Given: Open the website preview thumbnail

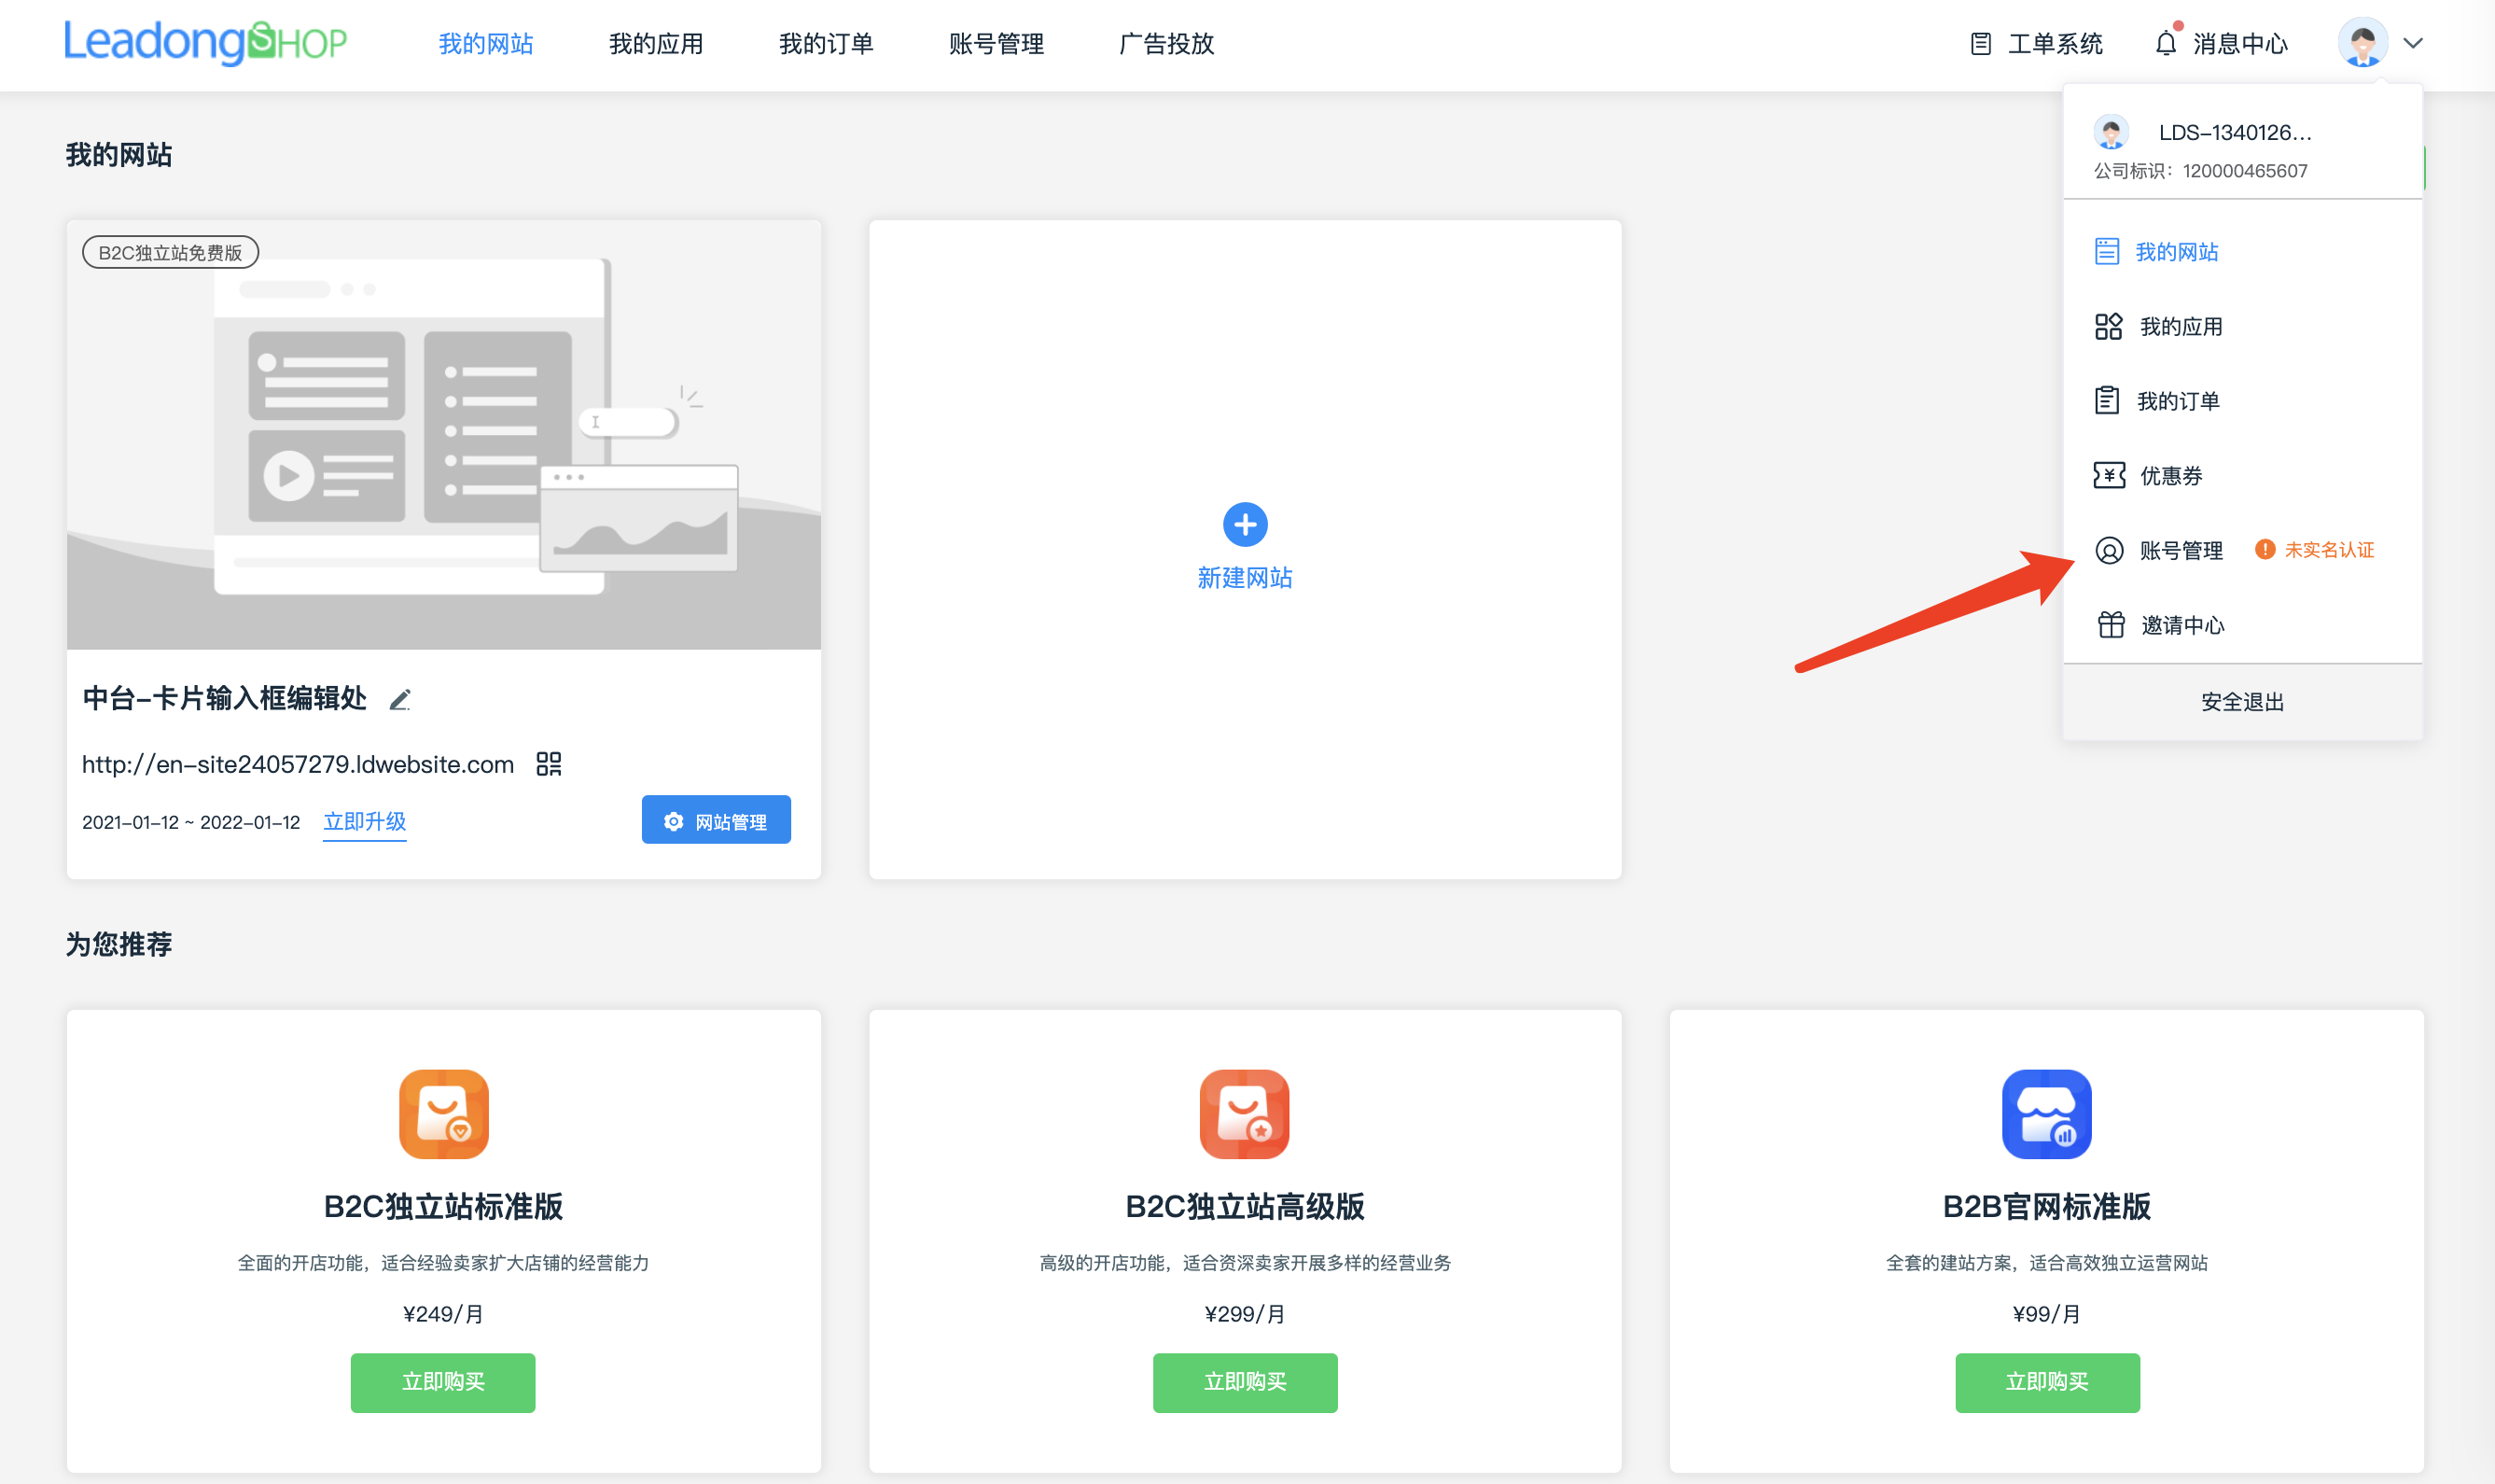Looking at the screenshot, I should (443, 434).
